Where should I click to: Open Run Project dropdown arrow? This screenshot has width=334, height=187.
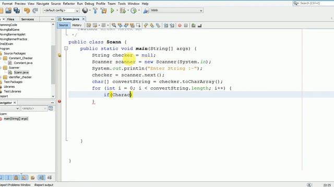point(117,10)
